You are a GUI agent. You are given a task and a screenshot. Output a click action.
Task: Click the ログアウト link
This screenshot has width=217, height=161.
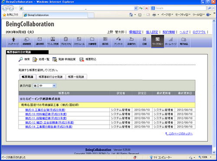pos(199,32)
